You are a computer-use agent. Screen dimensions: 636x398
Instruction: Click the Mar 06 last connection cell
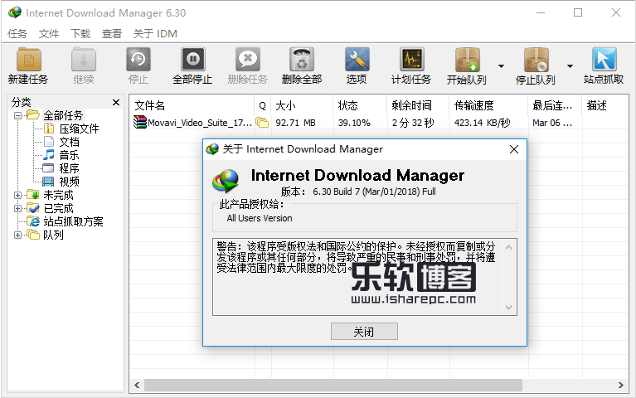(x=552, y=123)
